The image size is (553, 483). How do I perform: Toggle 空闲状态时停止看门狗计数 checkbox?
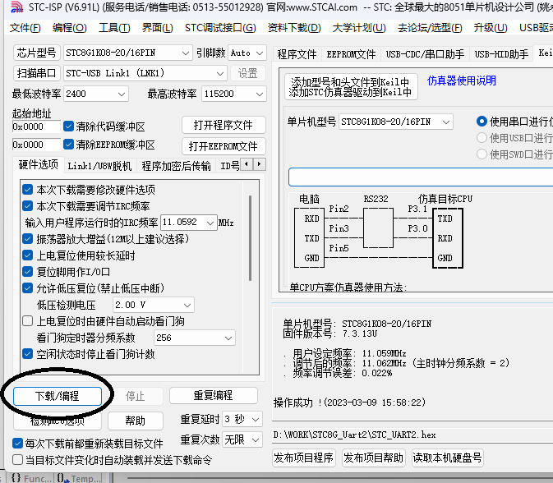[x=27, y=353]
